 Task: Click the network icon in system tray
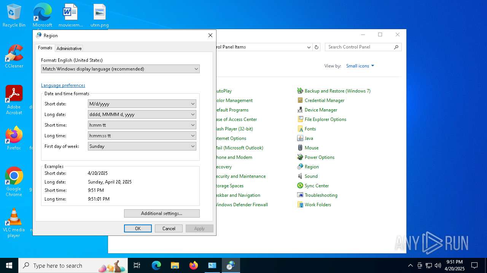429,265
